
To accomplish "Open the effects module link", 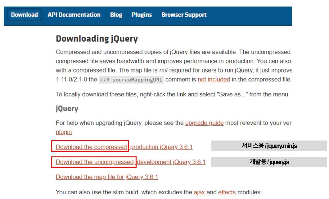I will (x=227, y=192).
